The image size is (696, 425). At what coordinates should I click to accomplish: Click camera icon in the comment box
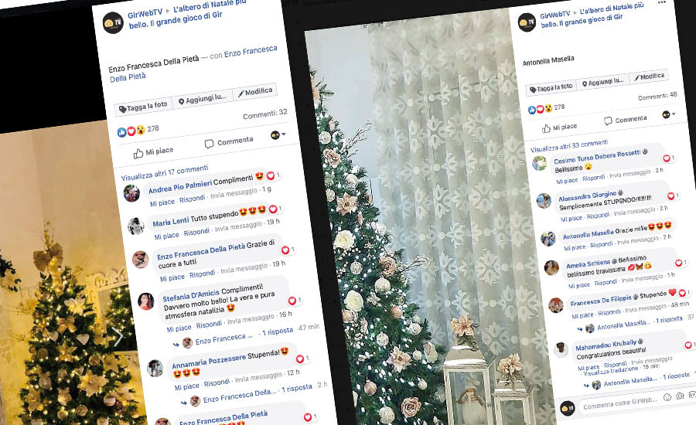click(680, 396)
